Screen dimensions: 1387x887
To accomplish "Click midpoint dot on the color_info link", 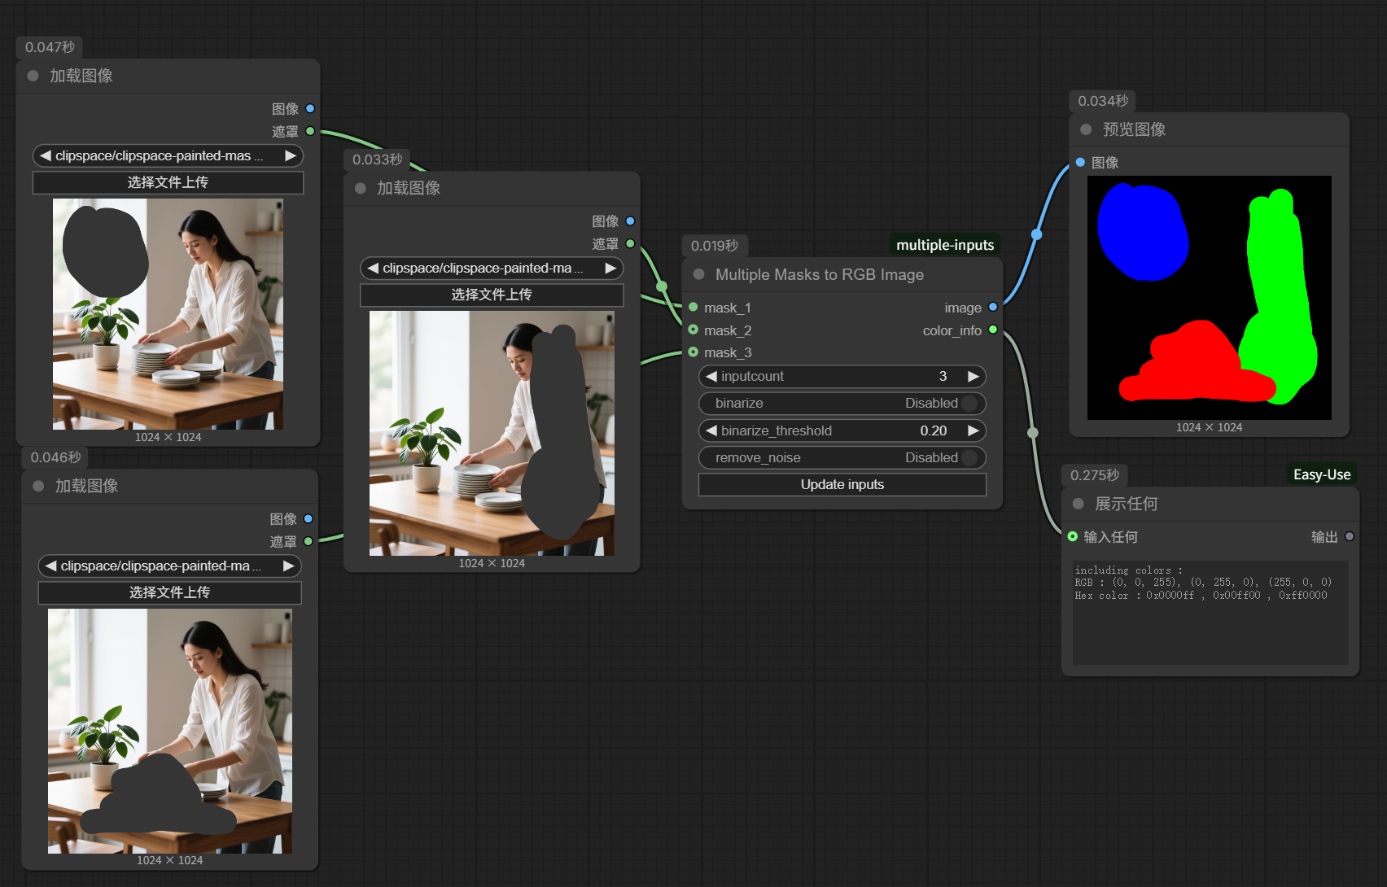I will click(x=1033, y=433).
